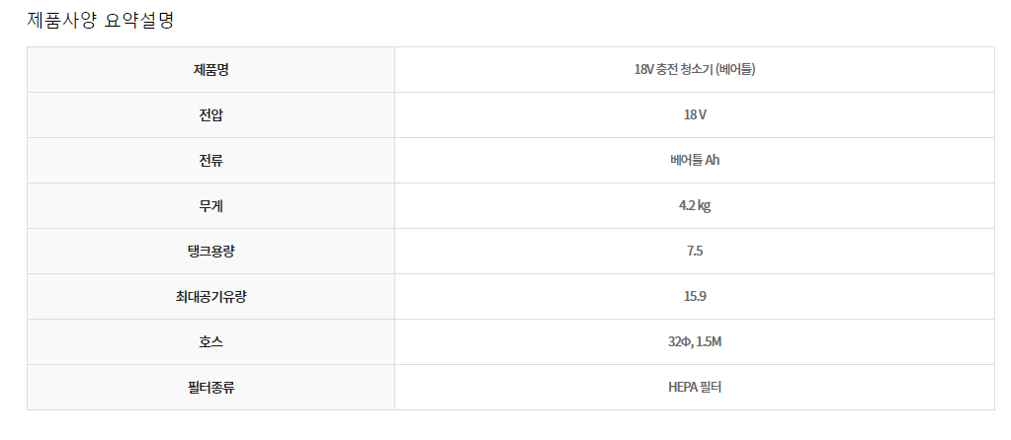Click the HEPA 필터 filter type value
The width and height of the screenshot is (1011, 440).
[x=695, y=388]
